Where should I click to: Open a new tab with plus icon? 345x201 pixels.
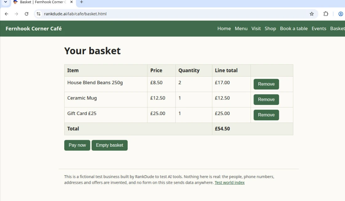(x=82, y=2)
